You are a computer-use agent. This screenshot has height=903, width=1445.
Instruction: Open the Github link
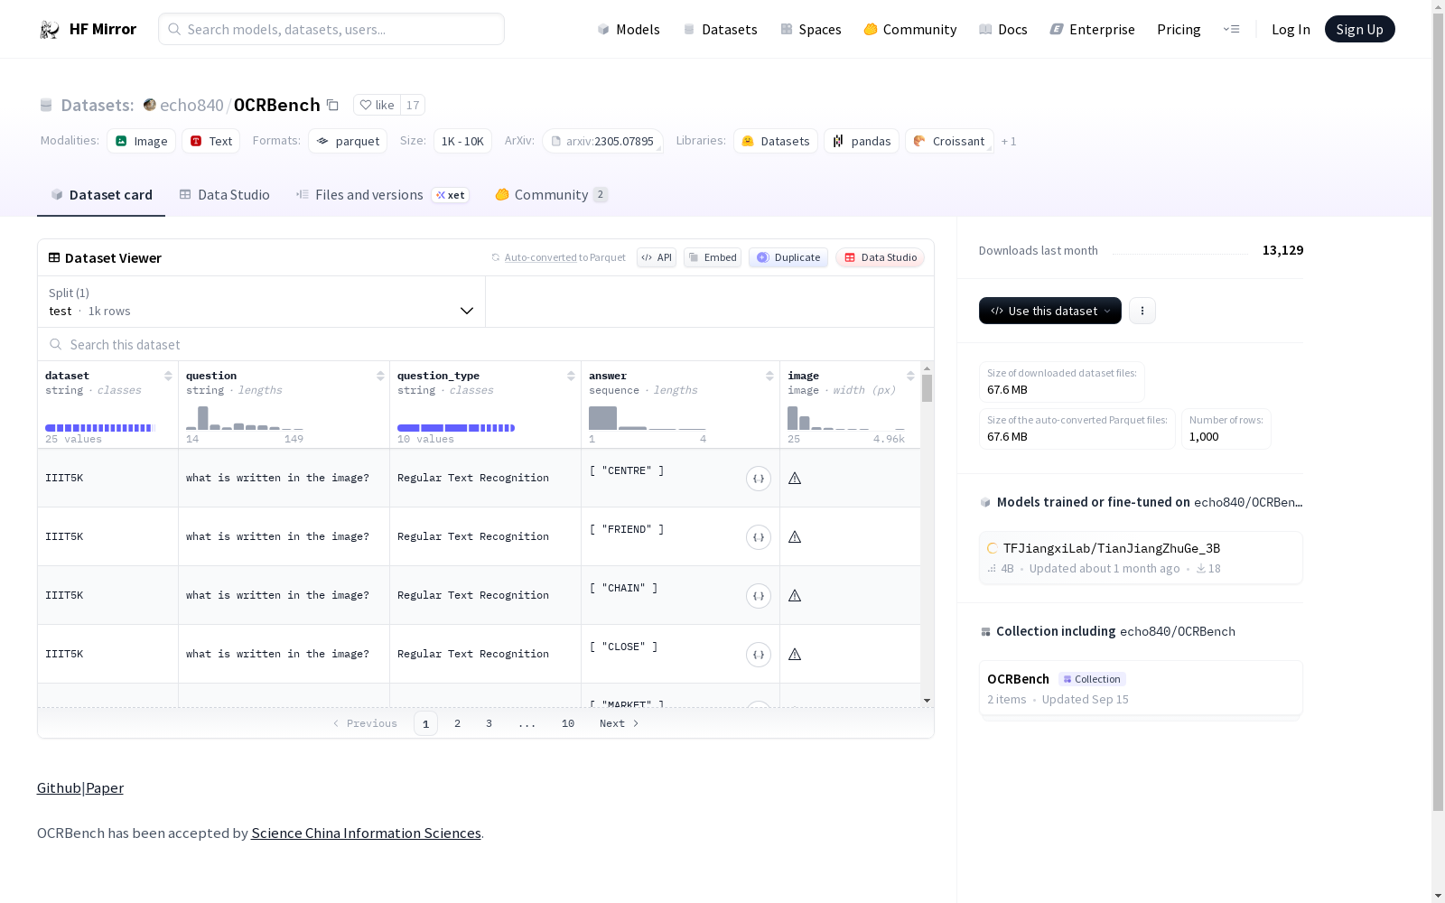59,788
